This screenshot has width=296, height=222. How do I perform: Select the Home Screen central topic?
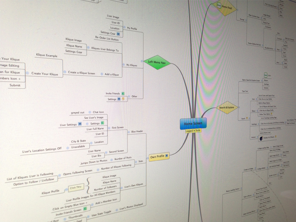coord(193,124)
